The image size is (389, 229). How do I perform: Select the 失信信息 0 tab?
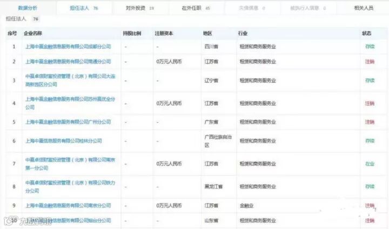[x=252, y=8]
